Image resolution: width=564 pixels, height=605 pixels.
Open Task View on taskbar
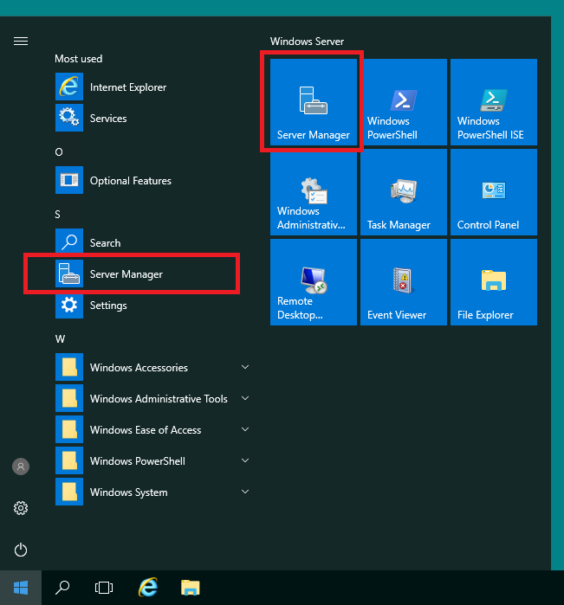pos(104,588)
